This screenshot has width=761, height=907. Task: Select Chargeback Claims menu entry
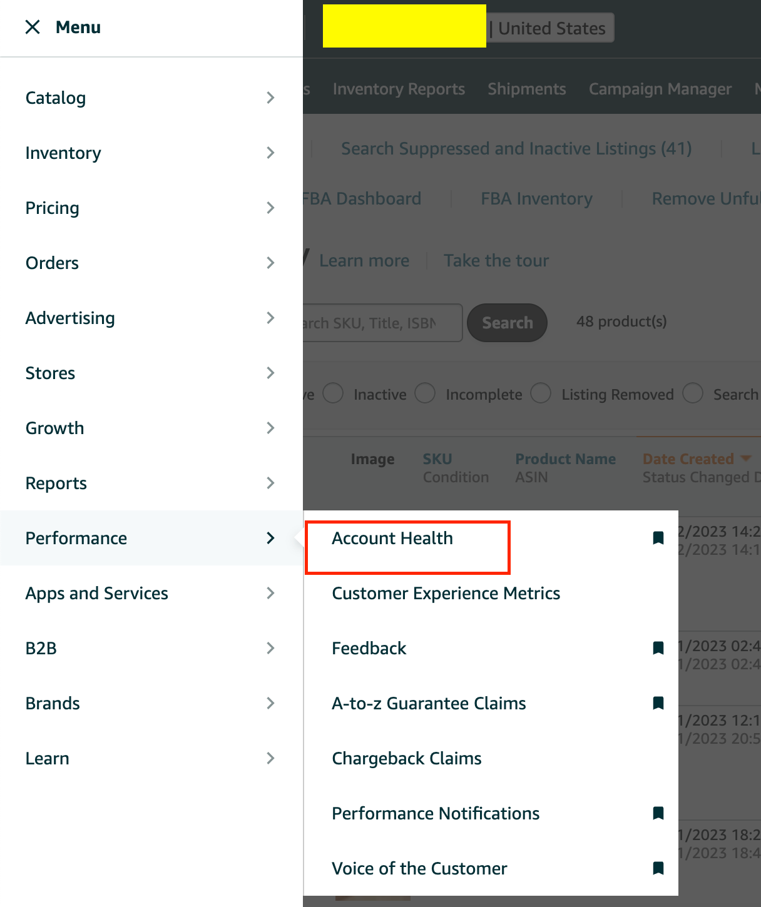coord(407,758)
